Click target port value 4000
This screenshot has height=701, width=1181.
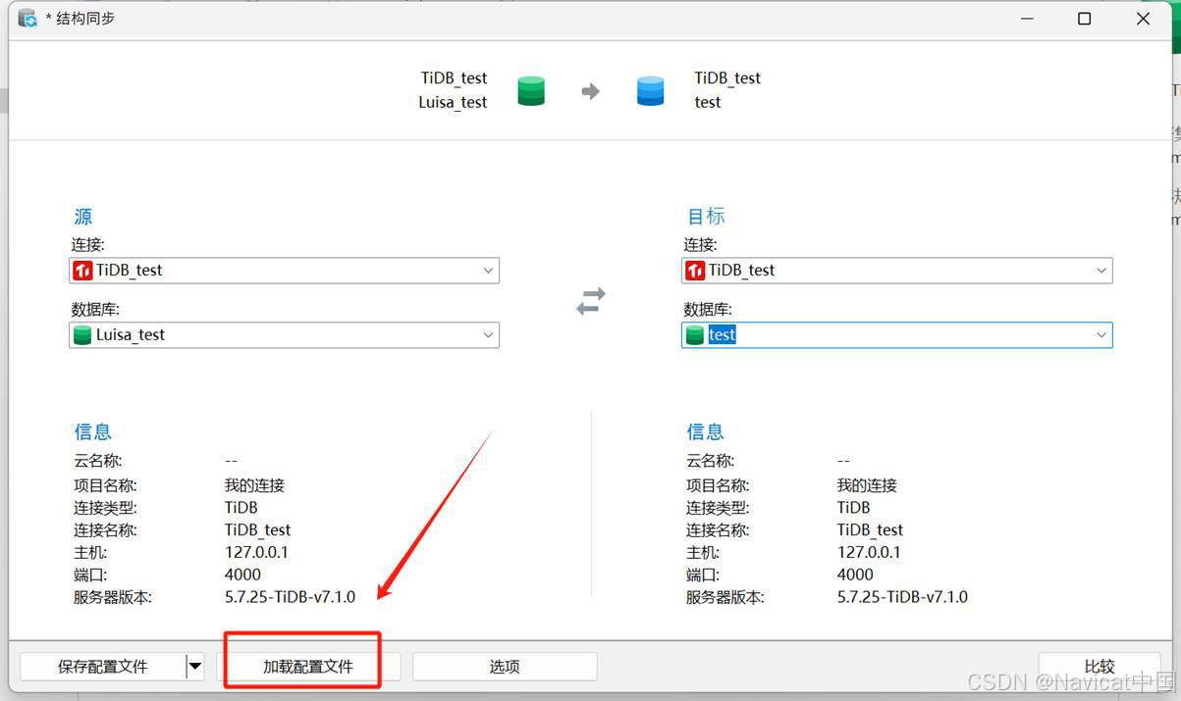(x=855, y=576)
